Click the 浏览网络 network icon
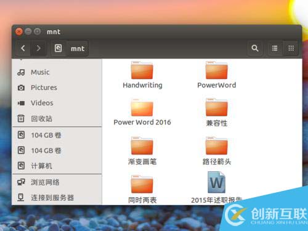Screen dimensions: 308x231 point(21,182)
